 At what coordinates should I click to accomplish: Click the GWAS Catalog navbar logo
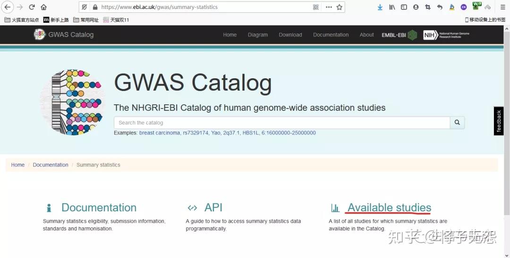point(64,34)
